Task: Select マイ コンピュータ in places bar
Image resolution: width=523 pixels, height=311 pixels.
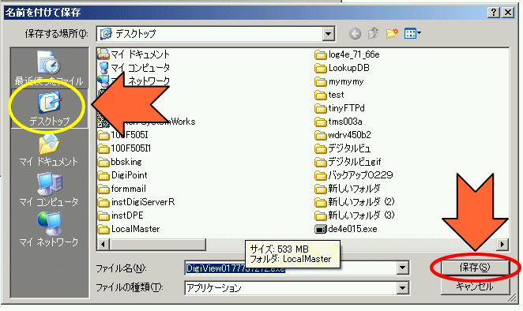Action: (x=49, y=189)
